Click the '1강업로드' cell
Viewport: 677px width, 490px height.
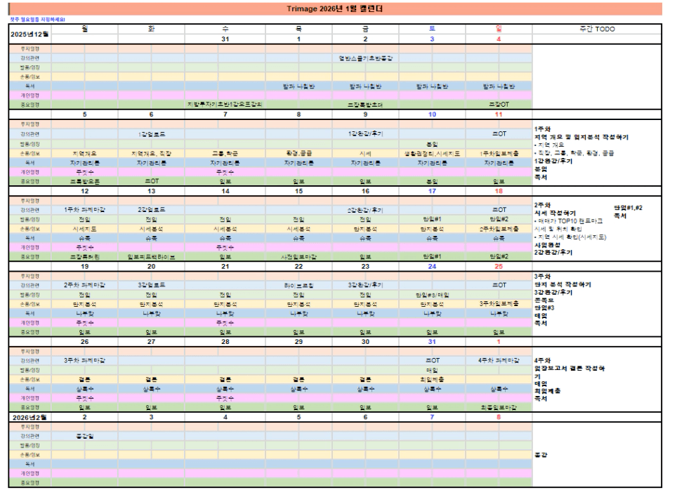tap(151, 134)
